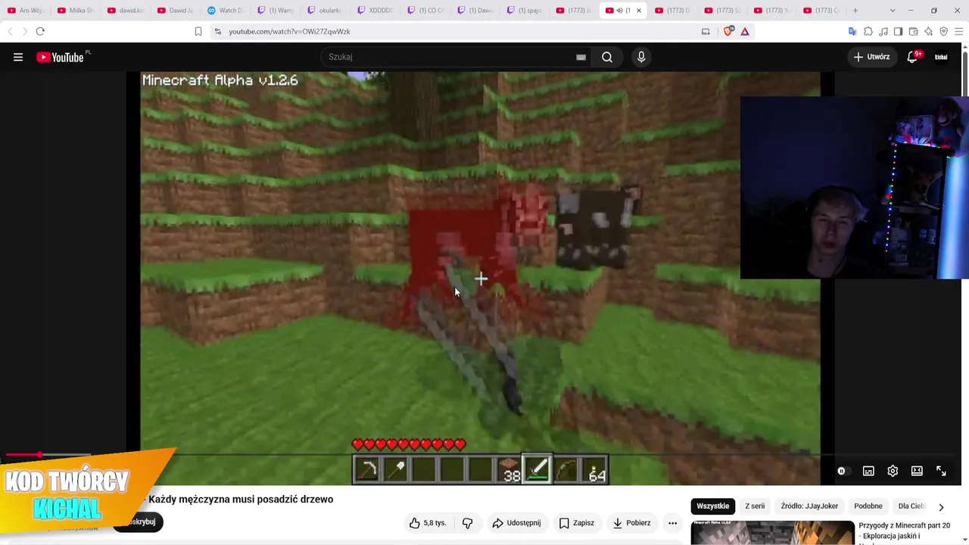Show the browser sidebar panel
969x545 pixels.
898,31
